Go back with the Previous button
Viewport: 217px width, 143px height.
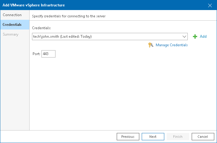pos(128,137)
